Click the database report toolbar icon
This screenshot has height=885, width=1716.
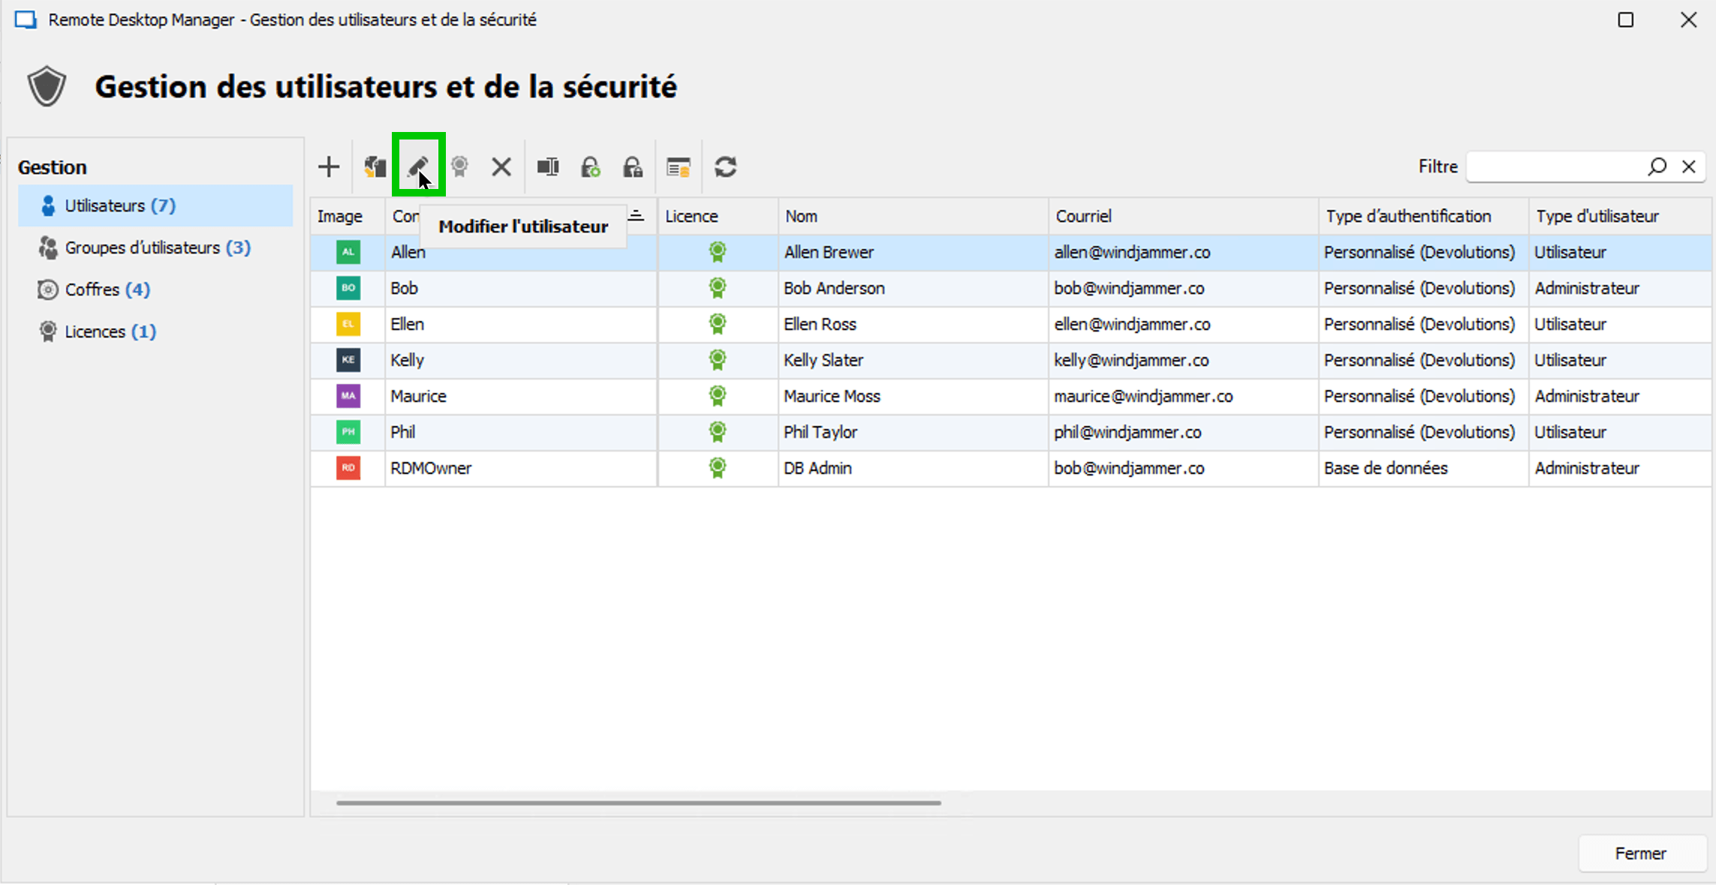click(679, 166)
